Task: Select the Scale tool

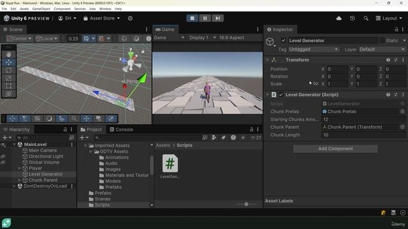Action: [x=9, y=78]
